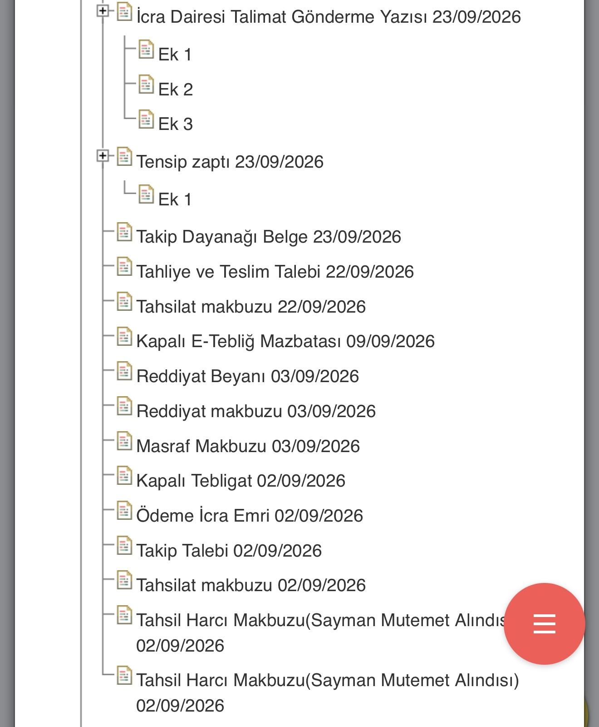
Task: Click the document icon beside Masraf Makbuzu
Action: point(124,441)
